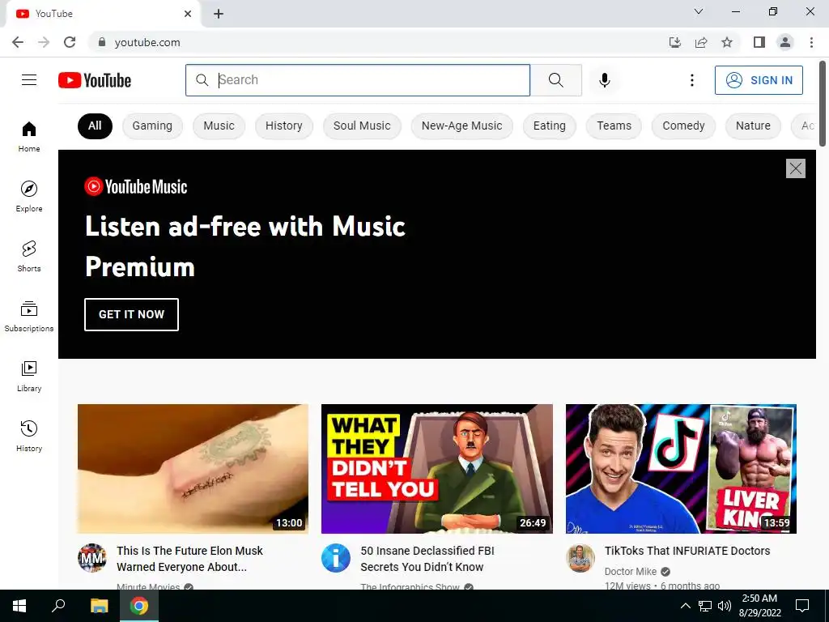Open the YouTube hamburger guide menu
This screenshot has width=829, height=622.
tap(29, 80)
